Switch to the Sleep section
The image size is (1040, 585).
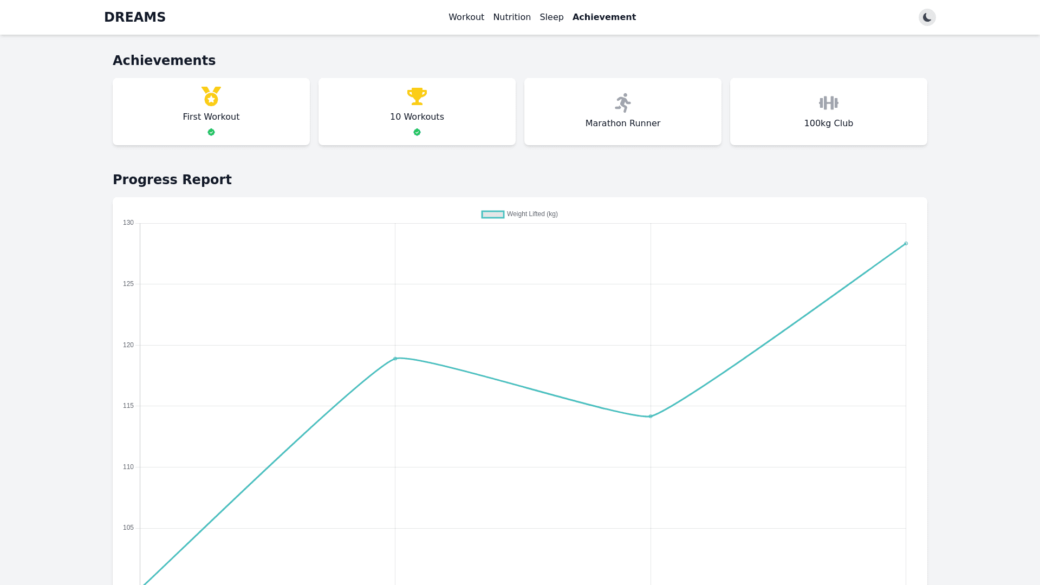(x=551, y=17)
